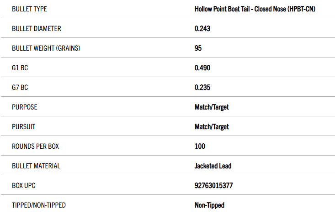Screen dimensions: 335x214
Task: Click the PURPOSE row label
Action: (25, 107)
